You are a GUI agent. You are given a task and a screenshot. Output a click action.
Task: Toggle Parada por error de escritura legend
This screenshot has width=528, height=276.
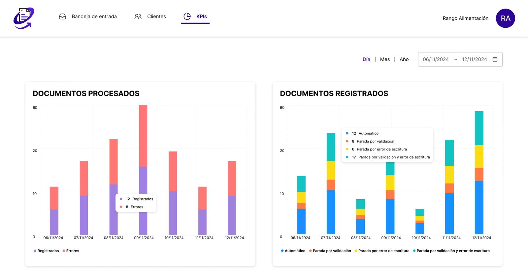click(382, 251)
